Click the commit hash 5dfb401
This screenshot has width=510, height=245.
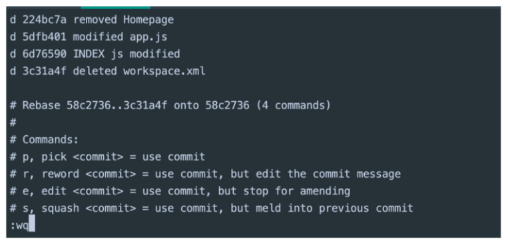coord(44,37)
